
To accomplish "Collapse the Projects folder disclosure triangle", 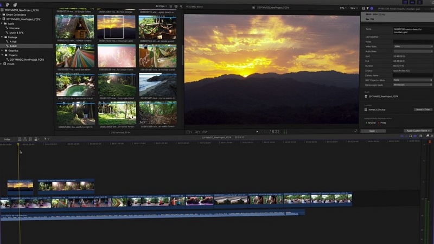I will (x=2, y=55).
